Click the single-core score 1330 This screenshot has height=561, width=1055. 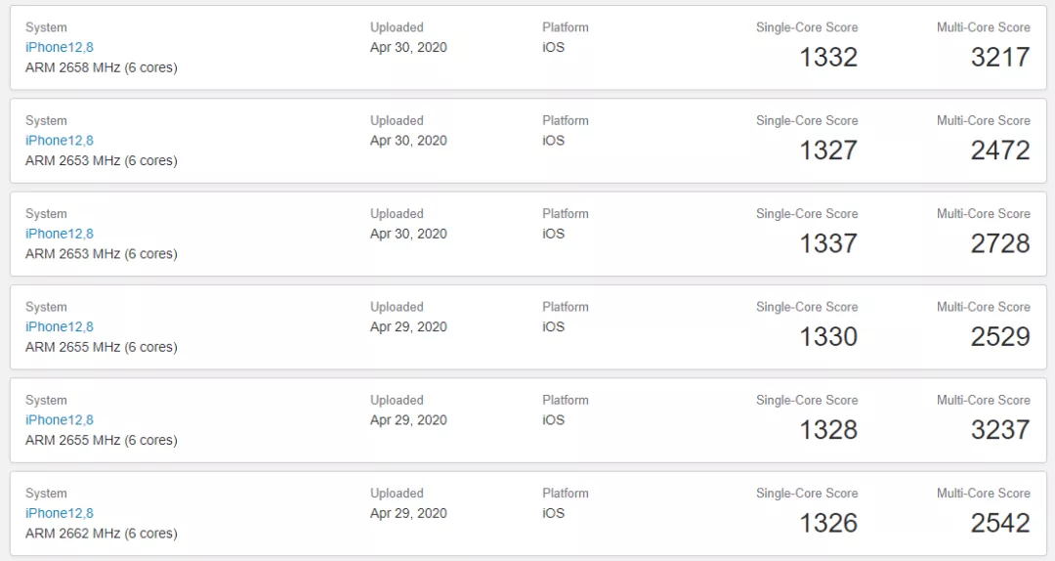pyautogui.click(x=828, y=336)
